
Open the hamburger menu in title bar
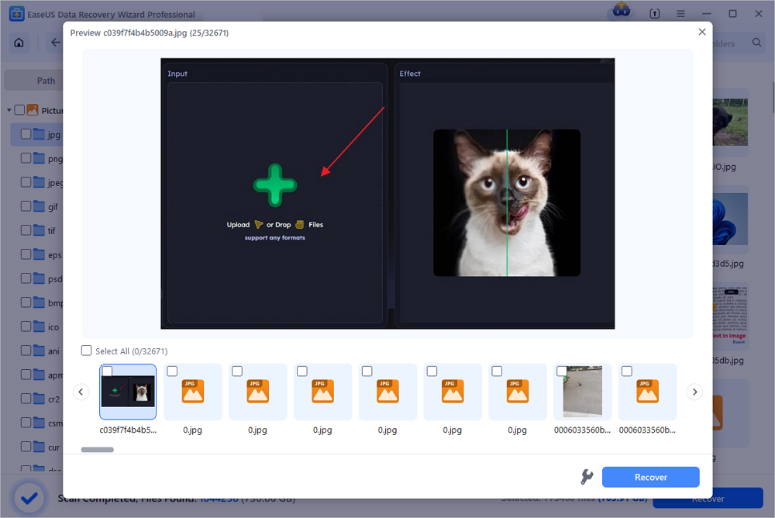coord(680,14)
